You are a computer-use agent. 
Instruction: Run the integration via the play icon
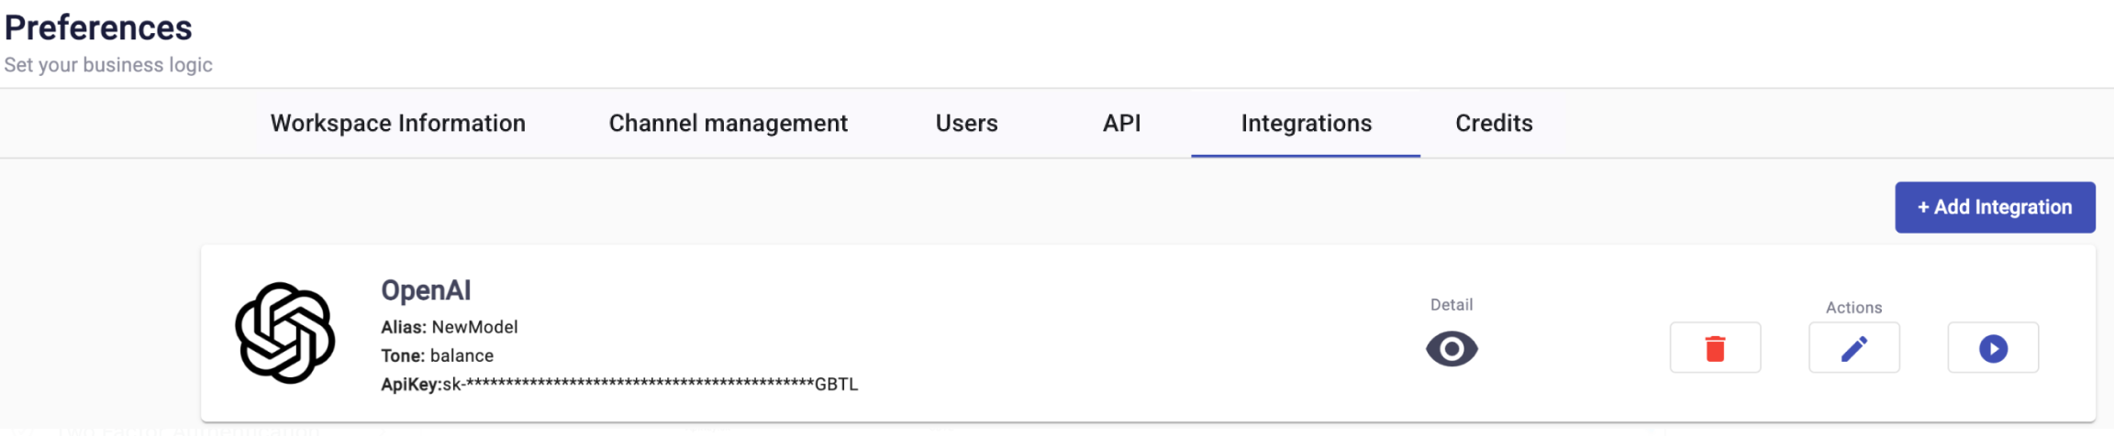pyautogui.click(x=1993, y=348)
